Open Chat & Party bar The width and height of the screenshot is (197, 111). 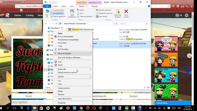pyautogui.click(x=173, y=103)
